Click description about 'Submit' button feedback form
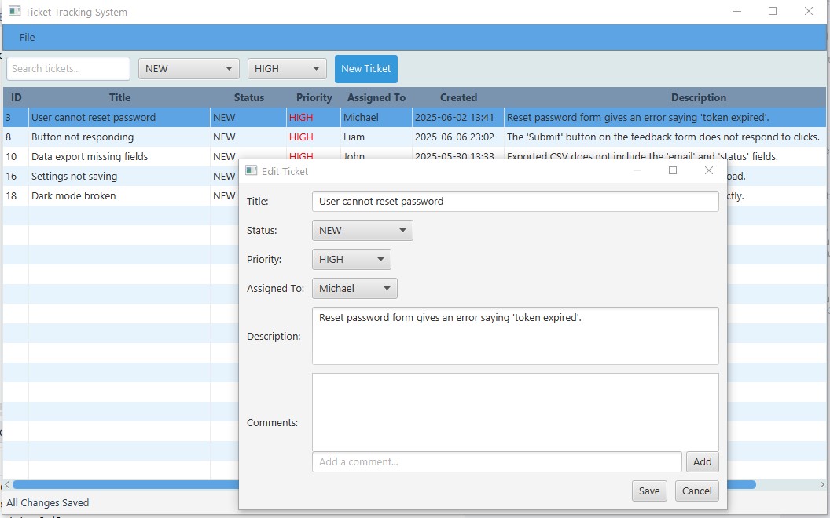The image size is (830, 518). point(663,137)
